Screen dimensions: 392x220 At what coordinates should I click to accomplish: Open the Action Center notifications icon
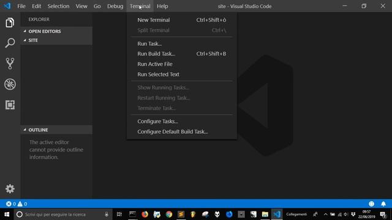coord(383,215)
